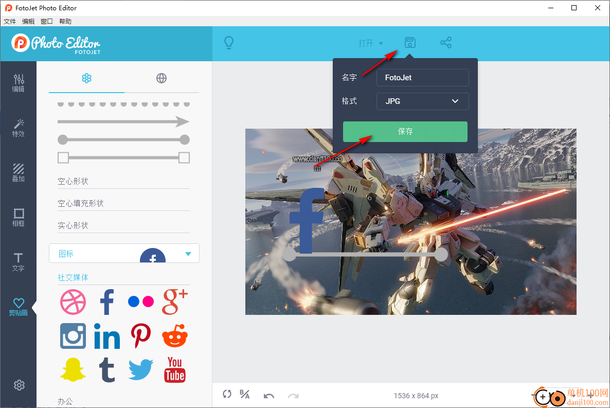The image size is (610, 408).
Task: Insert the round-ended line shape
Action: click(124, 139)
